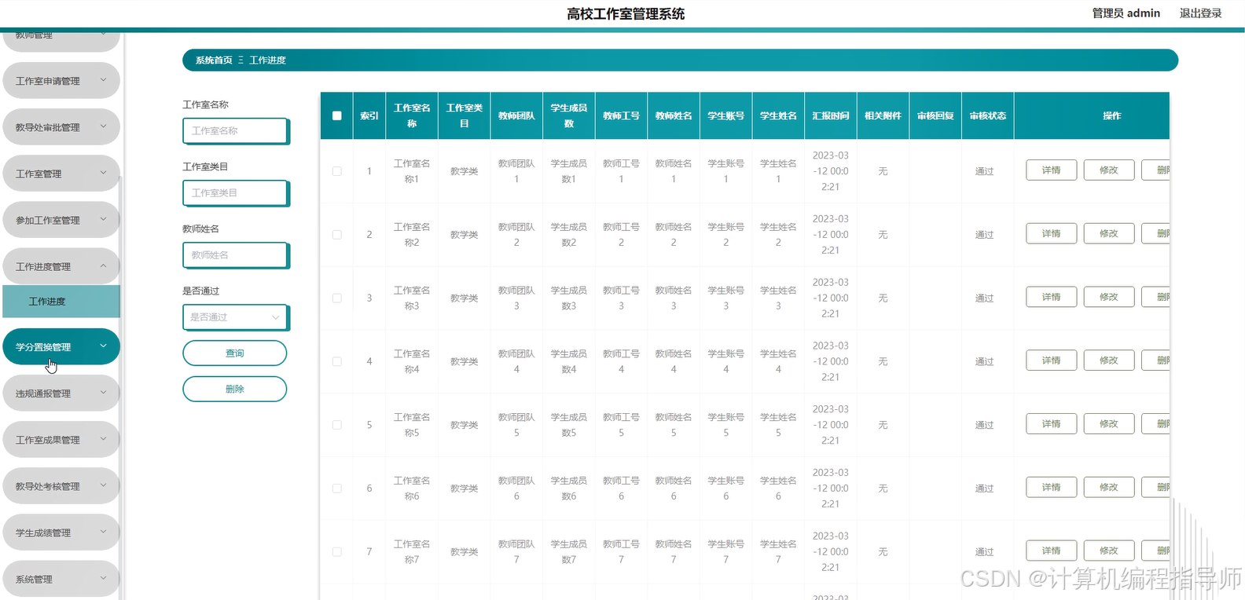Click cell 学生成员数5
The width and height of the screenshot is (1245, 600).
[x=569, y=425]
